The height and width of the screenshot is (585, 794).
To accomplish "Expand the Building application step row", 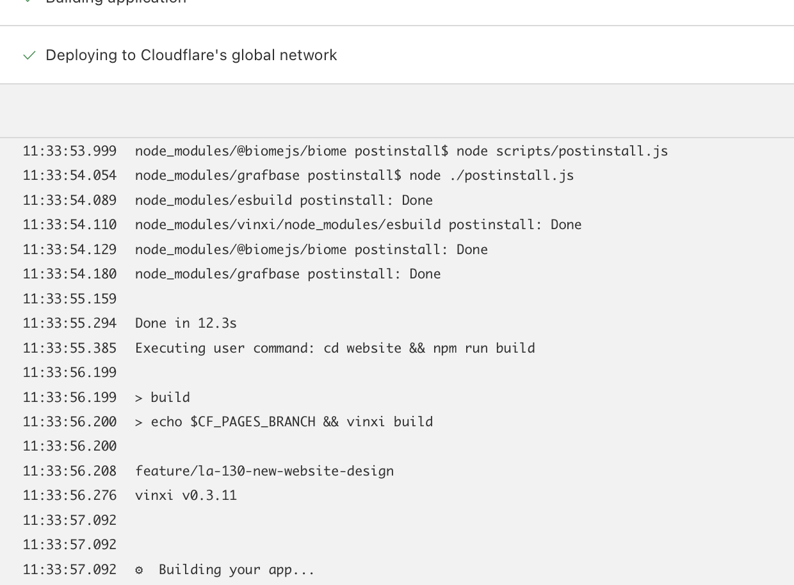I will click(116, 2).
